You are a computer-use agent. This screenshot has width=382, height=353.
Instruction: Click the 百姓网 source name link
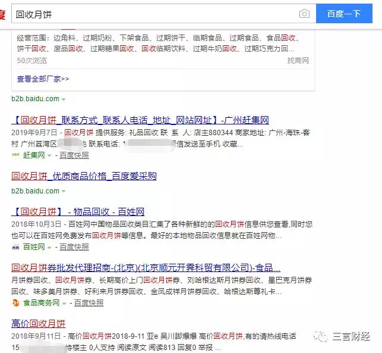(x=34, y=247)
